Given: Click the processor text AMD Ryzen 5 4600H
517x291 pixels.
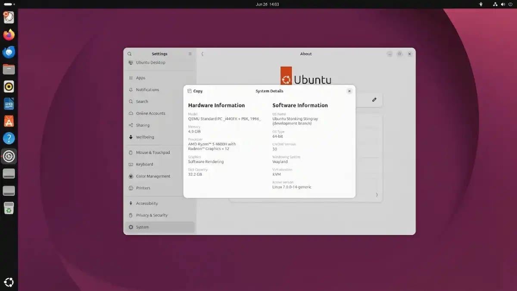Looking at the screenshot, I should [x=212, y=147].
